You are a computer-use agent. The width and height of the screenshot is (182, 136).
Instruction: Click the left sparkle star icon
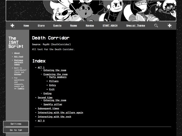click(x=12, y=26)
